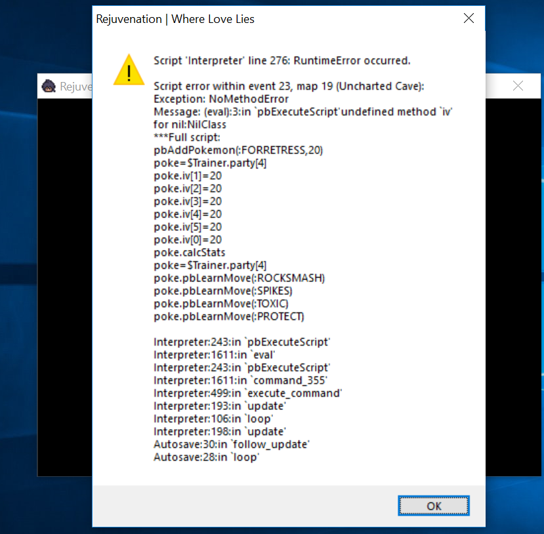Image resolution: width=544 pixels, height=534 pixels.
Task: Click the first 'poke=$Trainer.party[4]' line
Action: tap(210, 163)
